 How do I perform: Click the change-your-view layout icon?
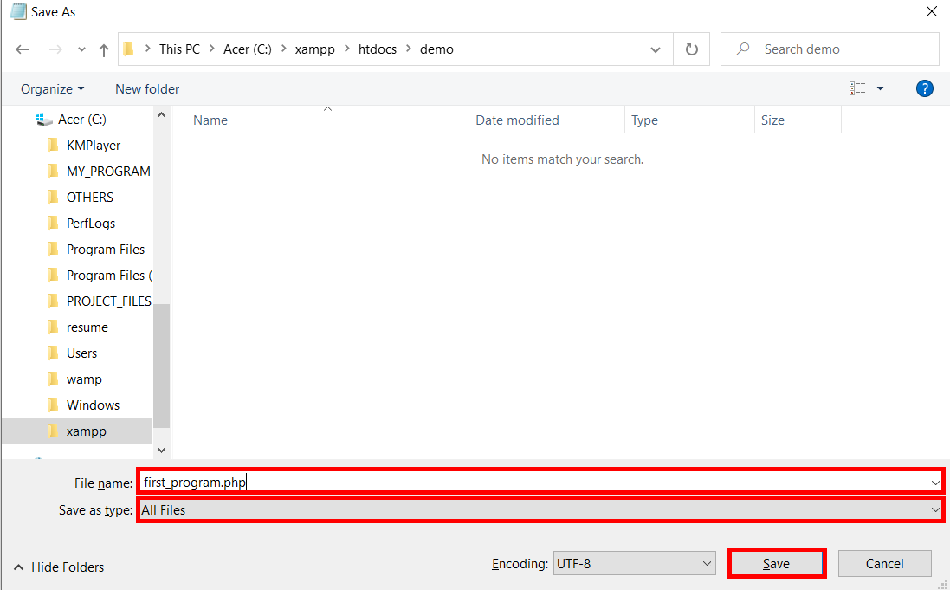(857, 88)
